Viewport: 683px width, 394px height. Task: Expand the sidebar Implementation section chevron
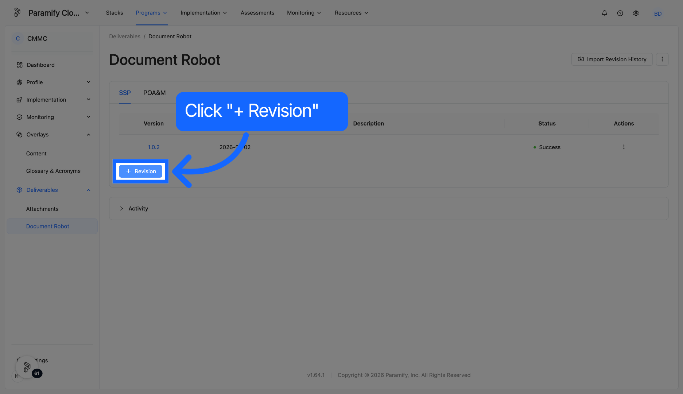[x=88, y=100]
